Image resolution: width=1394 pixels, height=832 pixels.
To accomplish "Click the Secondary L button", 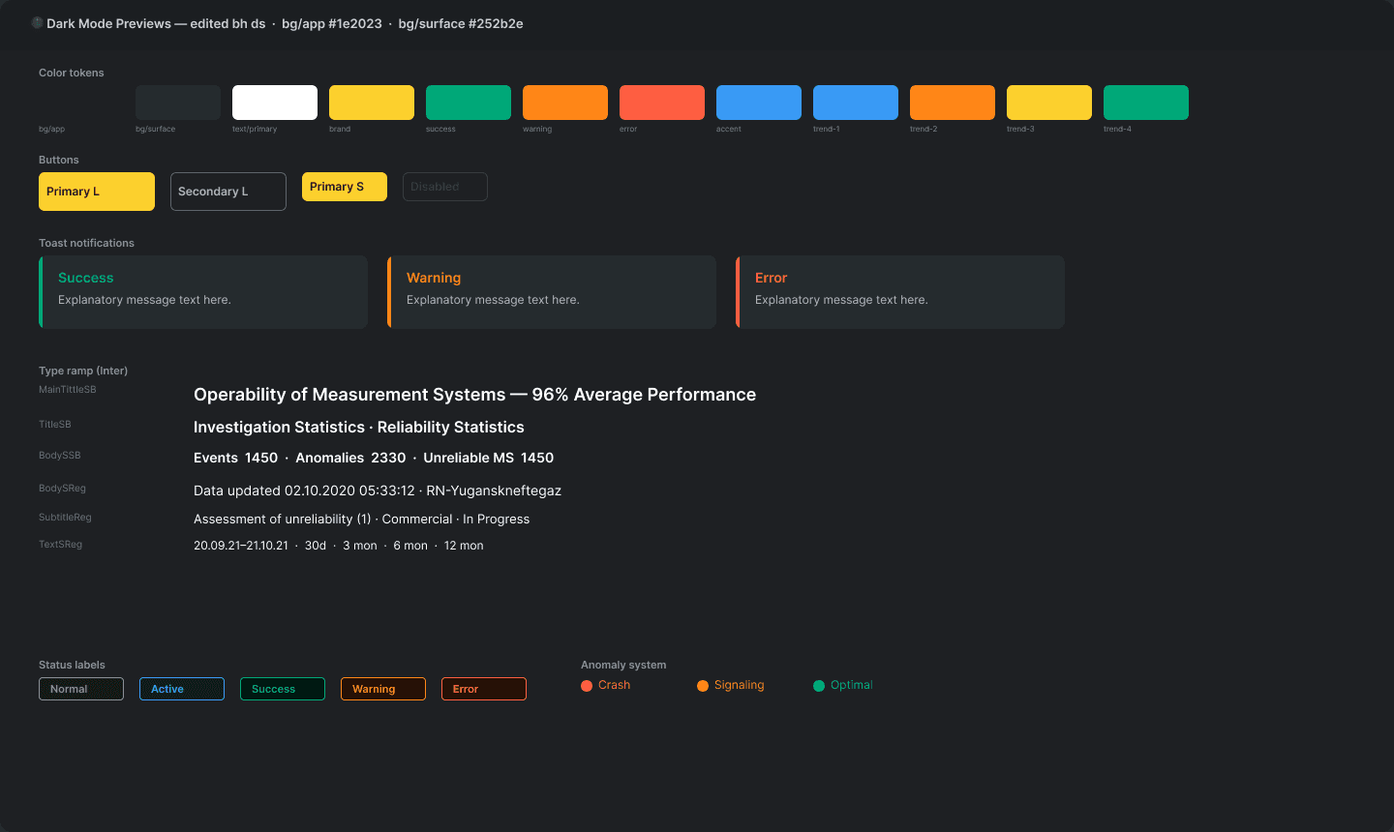I will click(x=228, y=192).
